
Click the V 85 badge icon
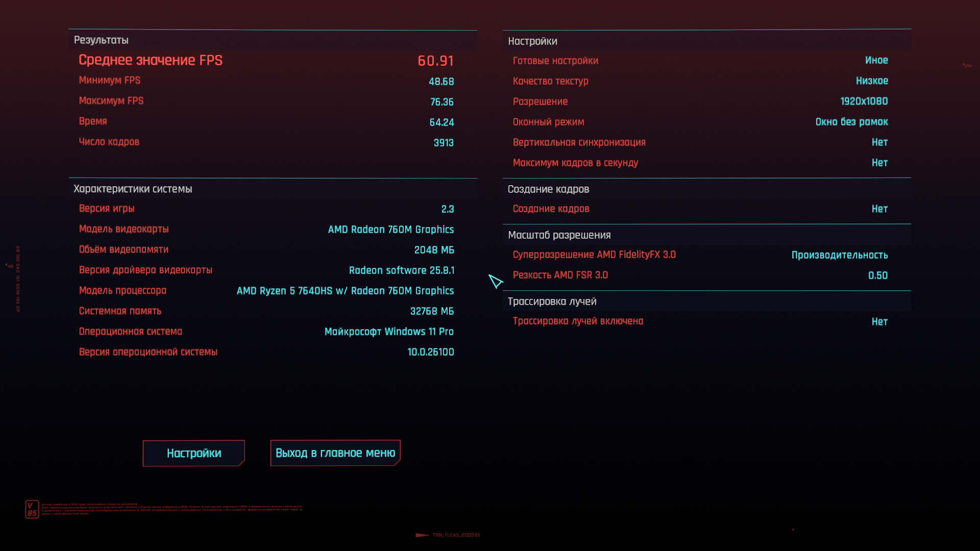click(x=32, y=509)
